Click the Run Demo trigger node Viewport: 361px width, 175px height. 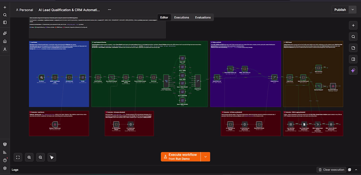[41, 77]
